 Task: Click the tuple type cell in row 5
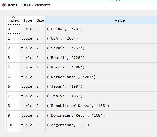click(x=28, y=77)
